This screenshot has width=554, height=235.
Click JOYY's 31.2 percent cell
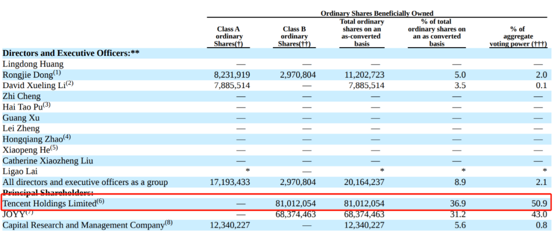click(x=459, y=215)
